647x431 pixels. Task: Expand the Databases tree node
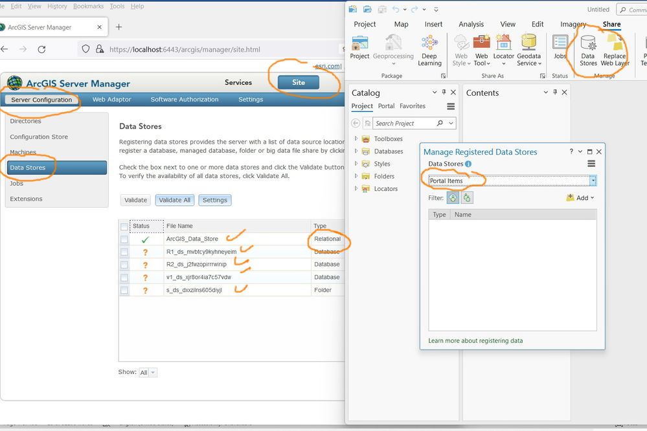pos(356,151)
